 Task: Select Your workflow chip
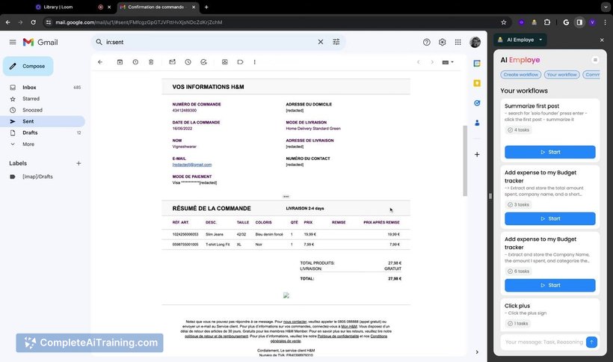(561, 75)
